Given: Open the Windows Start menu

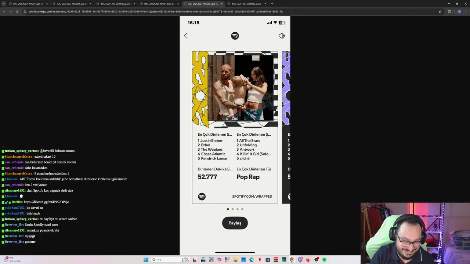Looking at the screenshot, I should point(146,260).
